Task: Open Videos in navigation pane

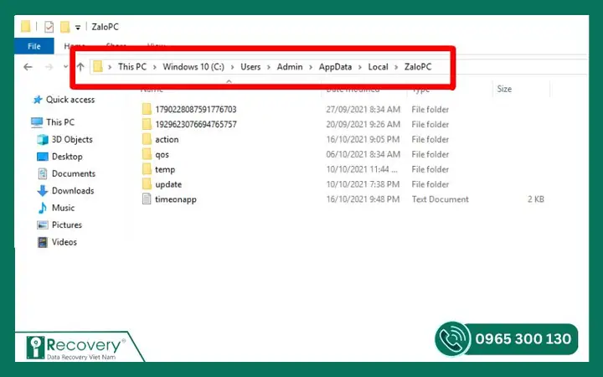Action: click(x=64, y=242)
